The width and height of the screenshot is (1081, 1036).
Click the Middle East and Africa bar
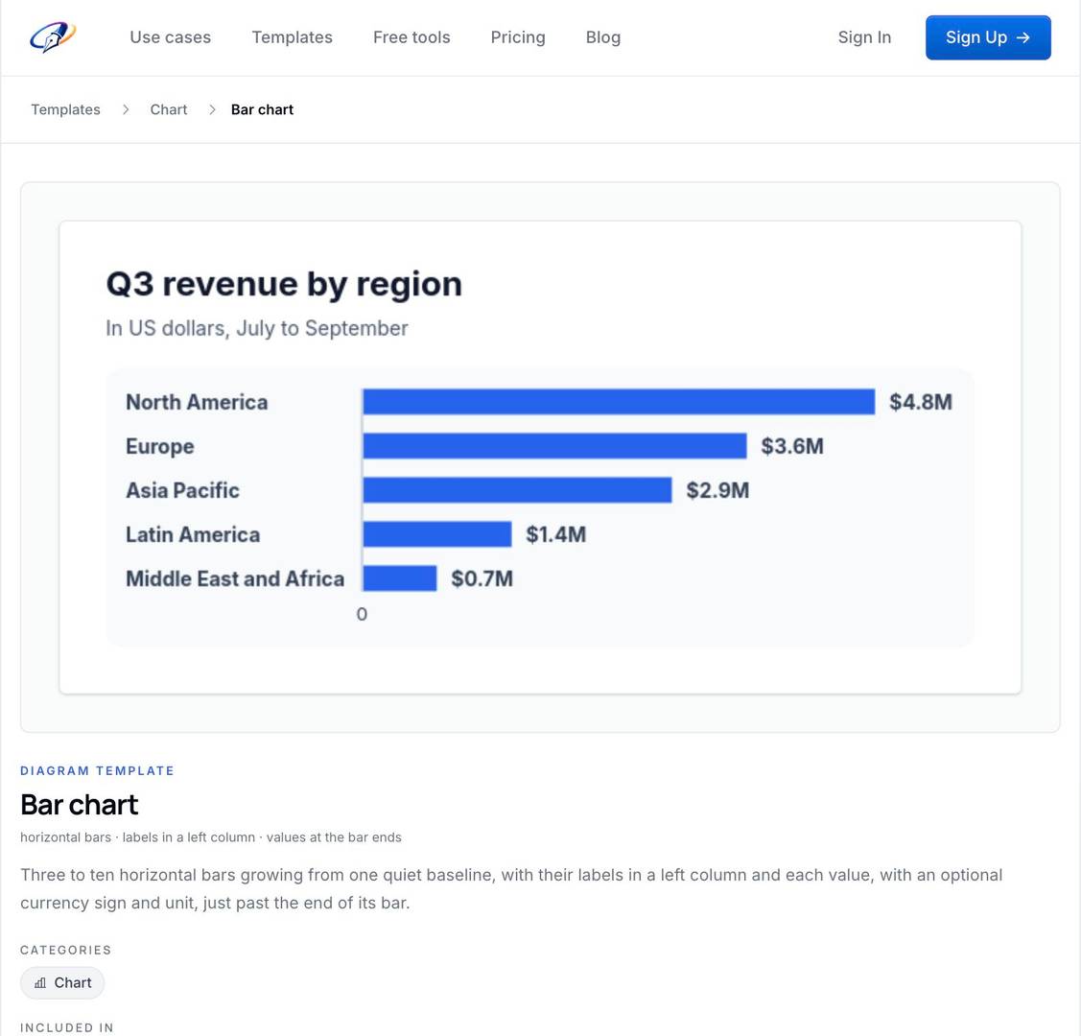click(400, 578)
